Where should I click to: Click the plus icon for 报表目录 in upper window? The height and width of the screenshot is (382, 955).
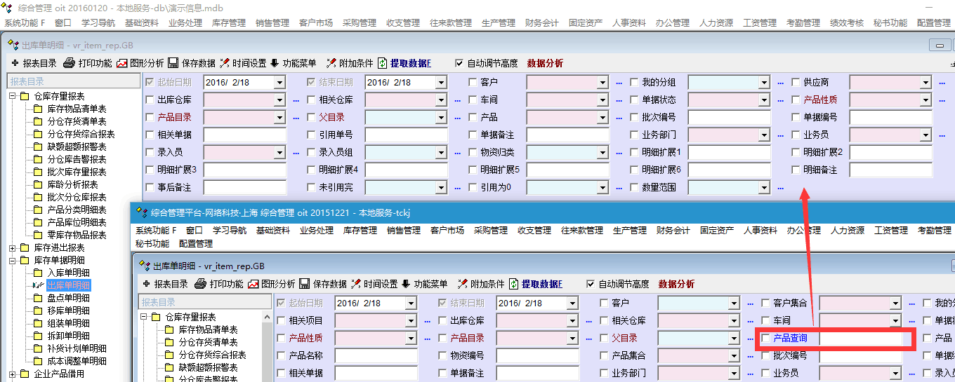click(15, 63)
